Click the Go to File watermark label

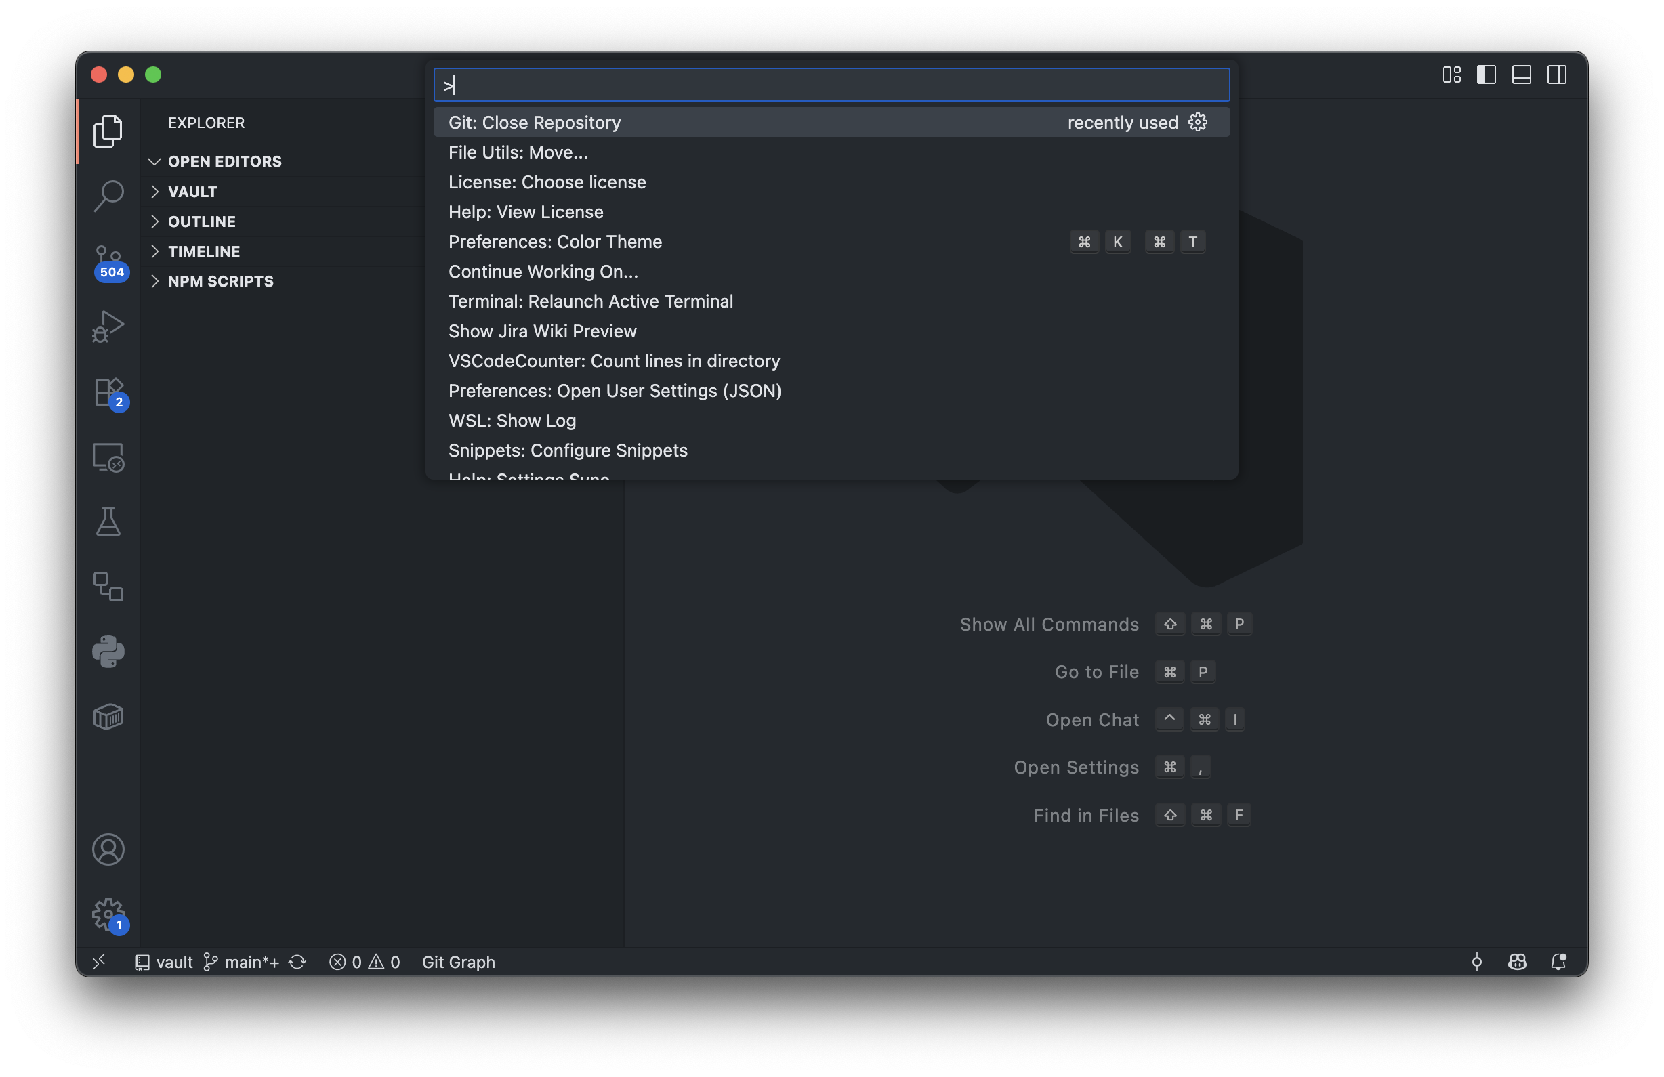pyautogui.click(x=1097, y=673)
